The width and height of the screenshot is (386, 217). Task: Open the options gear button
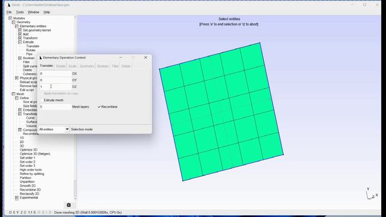click(69, 205)
